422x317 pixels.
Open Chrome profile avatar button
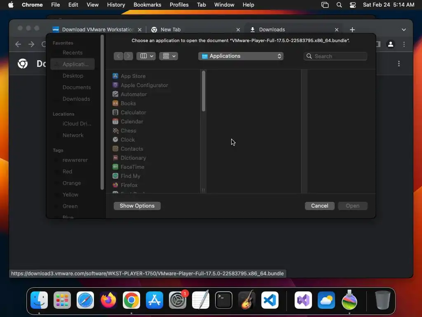point(391,44)
